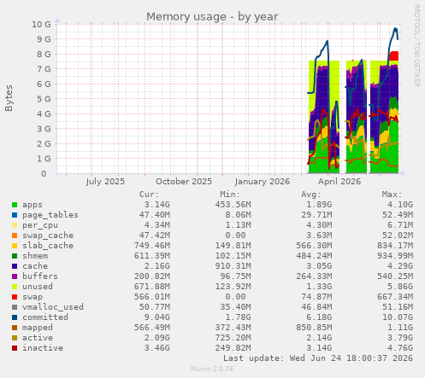Click the 'Min:' column header
The width and height of the screenshot is (425, 378).
[230, 195]
